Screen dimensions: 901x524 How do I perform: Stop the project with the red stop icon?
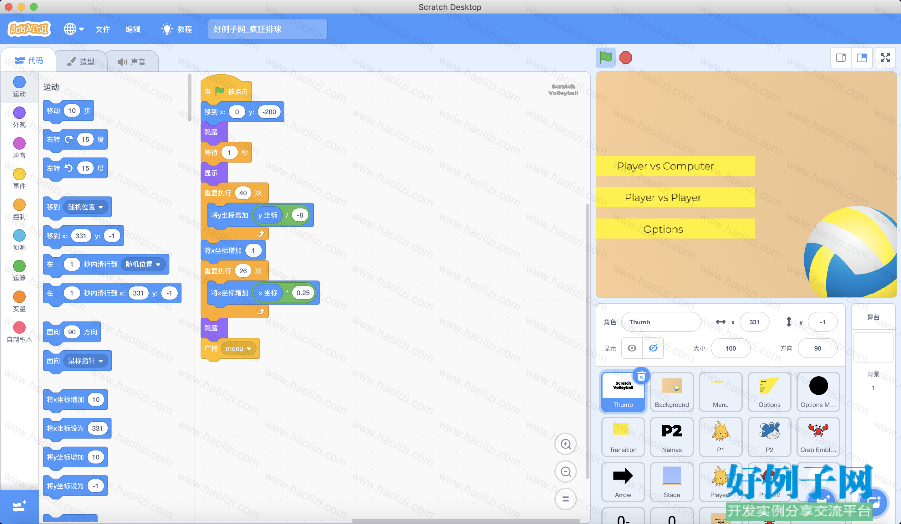point(625,58)
